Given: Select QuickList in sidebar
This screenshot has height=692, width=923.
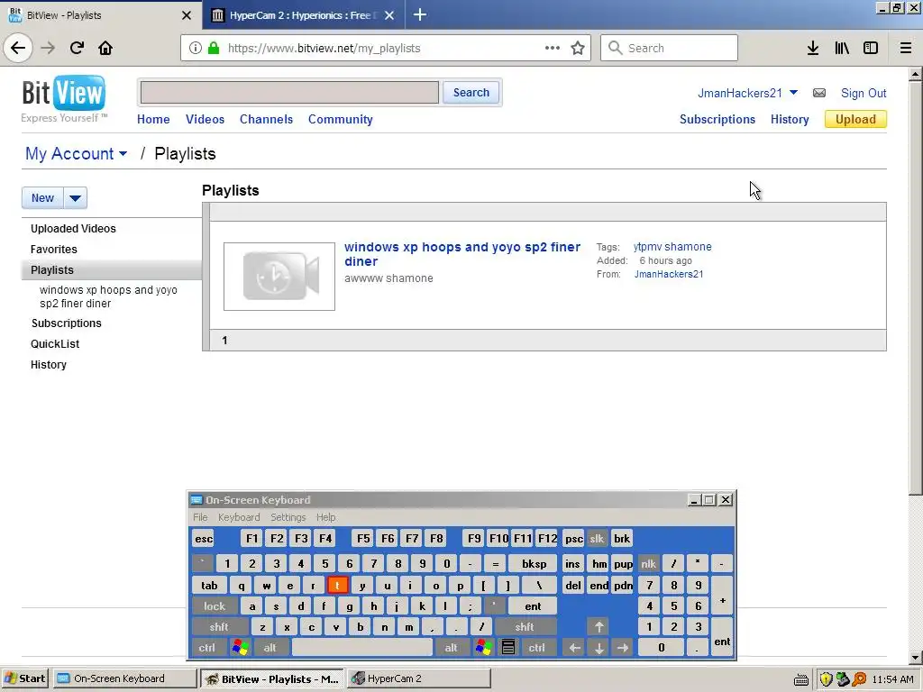Looking at the screenshot, I should coord(55,343).
